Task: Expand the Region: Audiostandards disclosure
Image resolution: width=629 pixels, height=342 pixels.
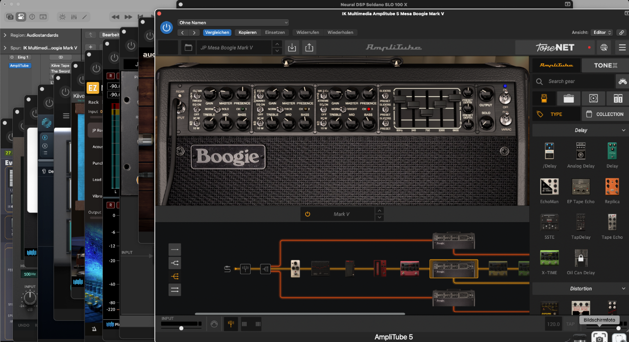Action: click(x=5, y=35)
